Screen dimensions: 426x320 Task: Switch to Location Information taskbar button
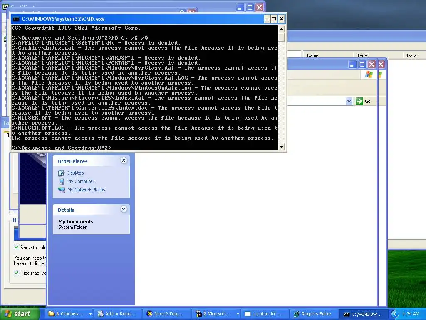pyautogui.click(x=265, y=314)
